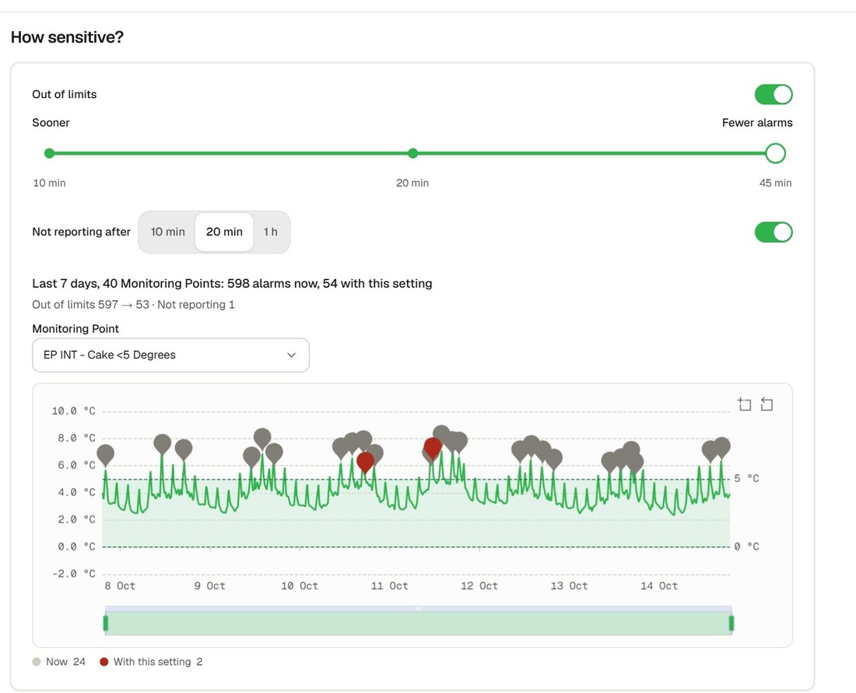
Task: Grab the sensitivity slider handle at 45 min
Action: click(x=775, y=153)
